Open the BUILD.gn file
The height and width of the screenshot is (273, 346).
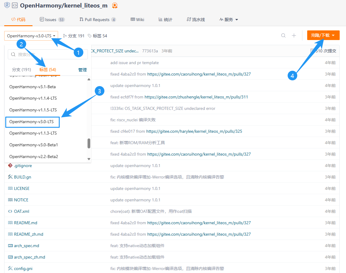tap(23, 177)
